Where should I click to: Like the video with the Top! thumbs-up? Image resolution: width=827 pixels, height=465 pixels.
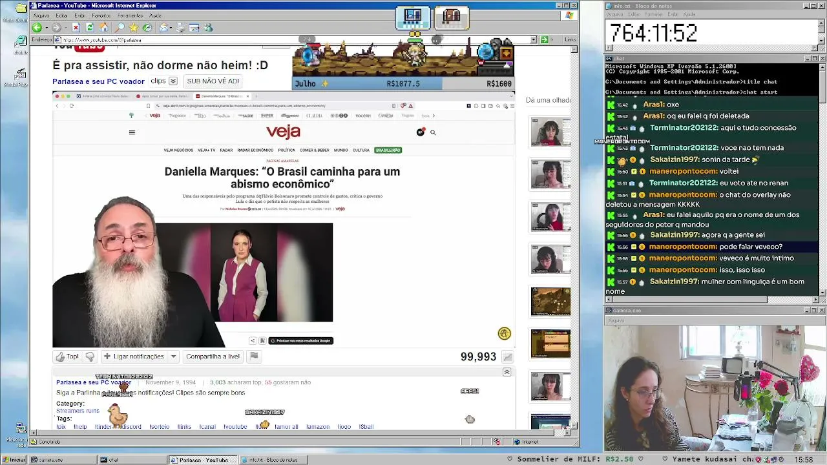click(68, 356)
